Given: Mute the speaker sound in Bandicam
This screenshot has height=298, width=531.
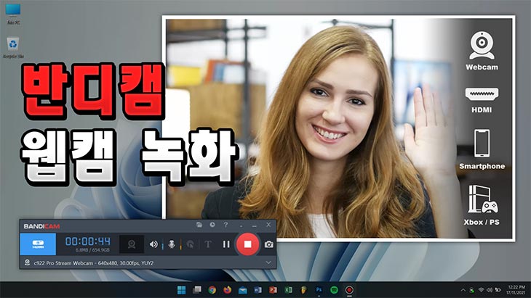Looking at the screenshot, I should coord(153,244).
